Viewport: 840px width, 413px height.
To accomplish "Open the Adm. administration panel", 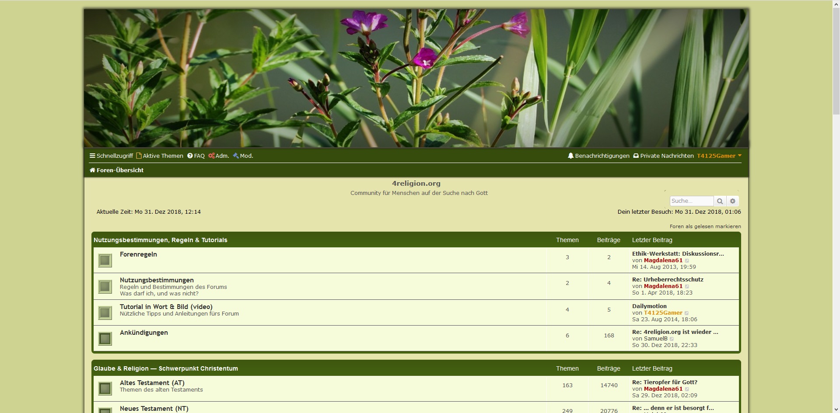I will click(x=219, y=156).
